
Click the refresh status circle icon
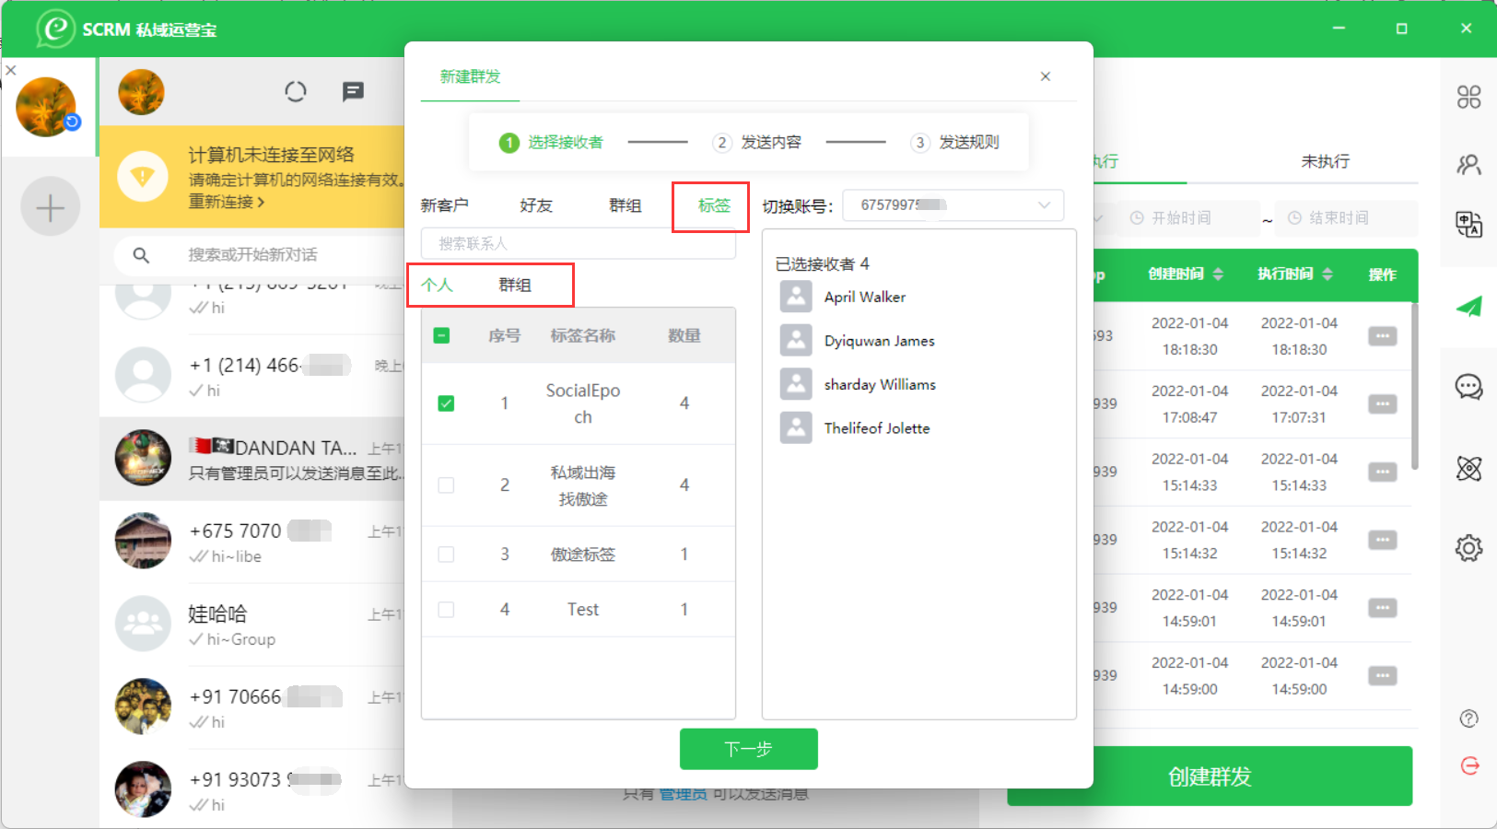pyautogui.click(x=295, y=91)
